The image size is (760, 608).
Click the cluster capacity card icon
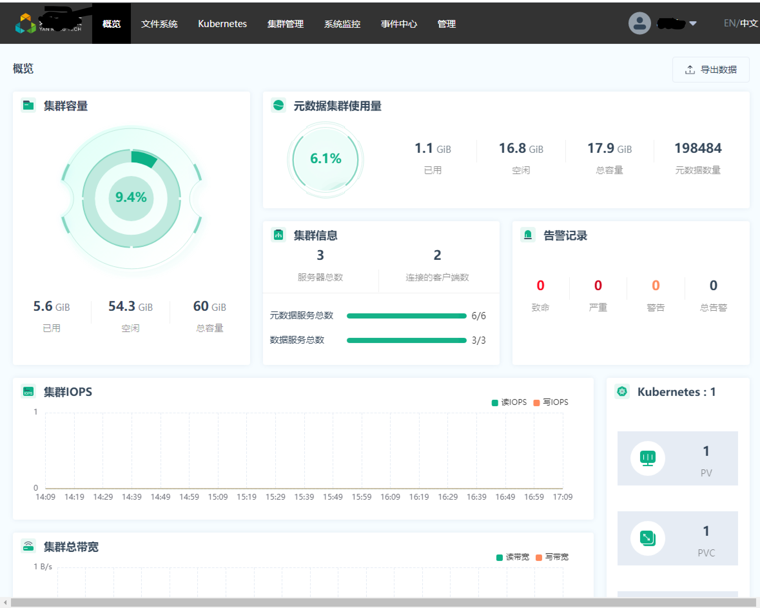(x=28, y=105)
